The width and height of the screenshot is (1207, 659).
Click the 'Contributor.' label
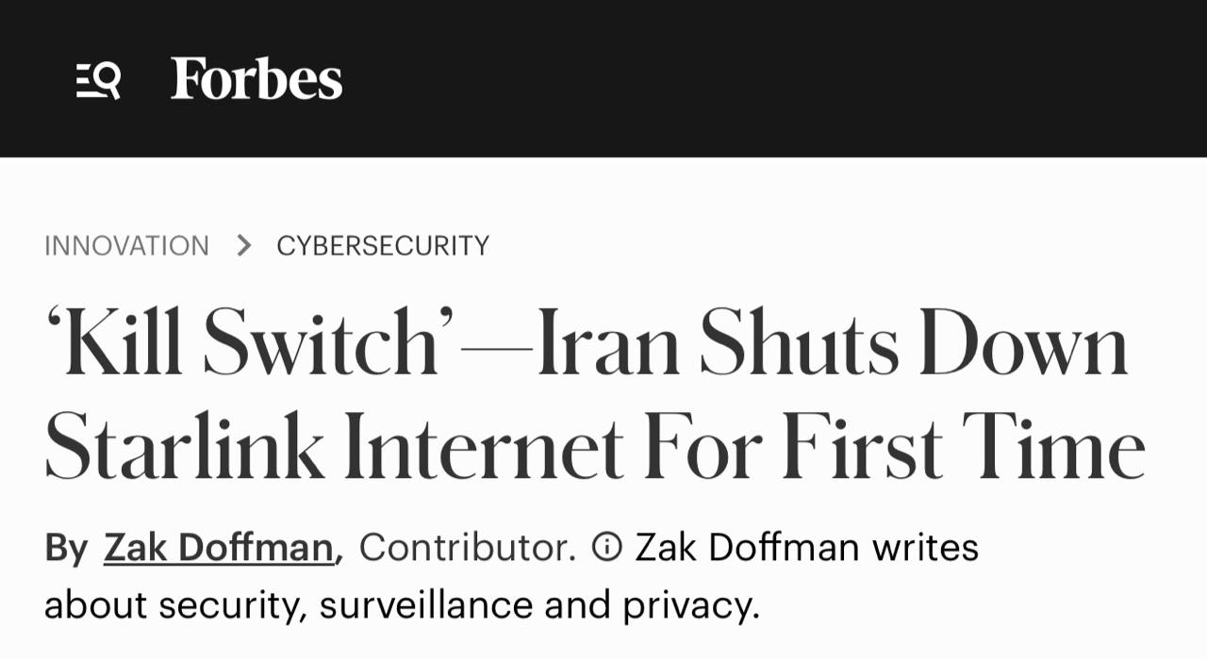pos(468,548)
